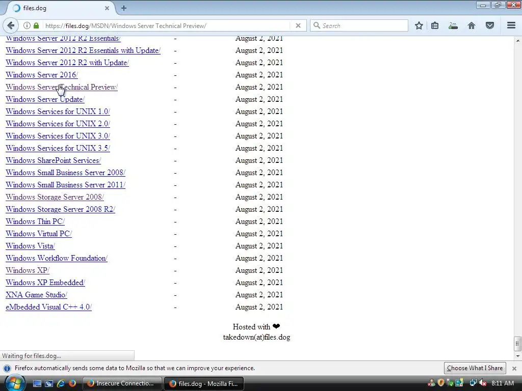This screenshot has height=391, width=522.
Task: Switch to files.dog Mozilla Firefox taskbar button
Action: point(204,383)
